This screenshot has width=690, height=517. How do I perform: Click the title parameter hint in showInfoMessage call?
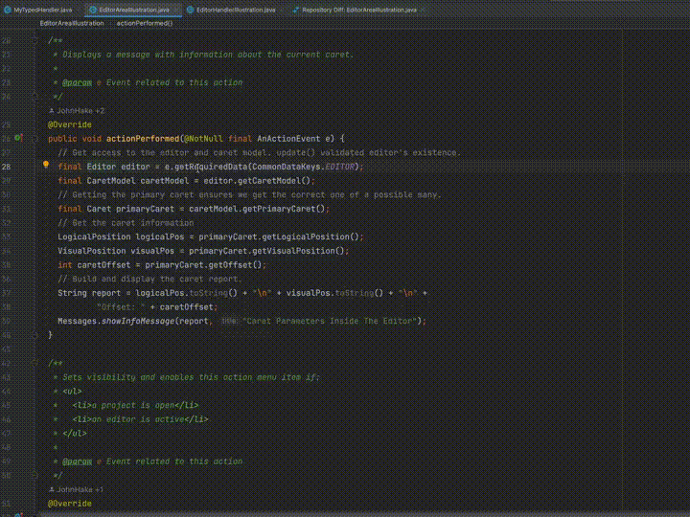228,322
